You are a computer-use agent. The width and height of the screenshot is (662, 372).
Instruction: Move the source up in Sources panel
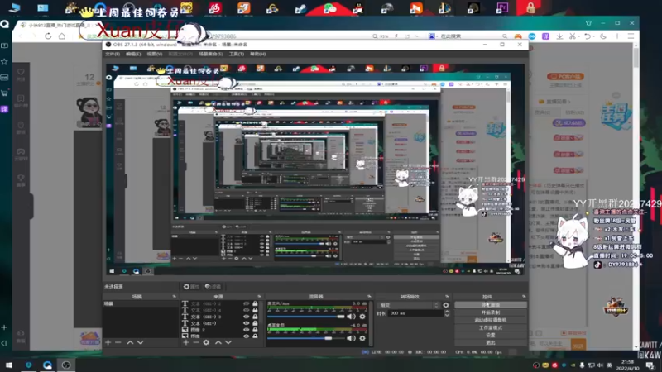coord(218,342)
